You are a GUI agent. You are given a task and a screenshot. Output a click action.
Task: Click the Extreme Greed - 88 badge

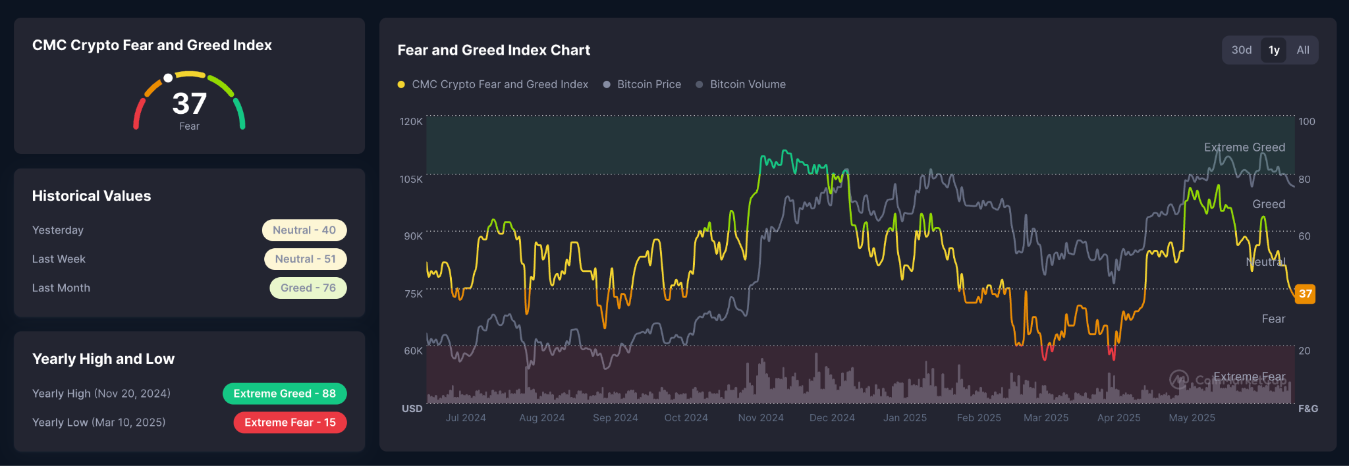(x=285, y=393)
